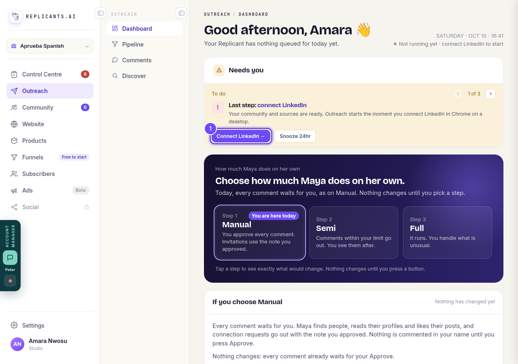
Task: Go to previous to-do item arrow
Action: [458, 94]
